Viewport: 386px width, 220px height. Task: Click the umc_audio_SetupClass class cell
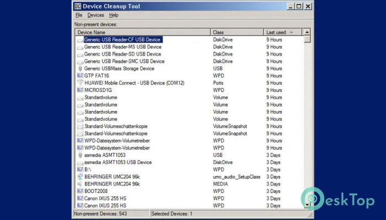tap(237, 177)
